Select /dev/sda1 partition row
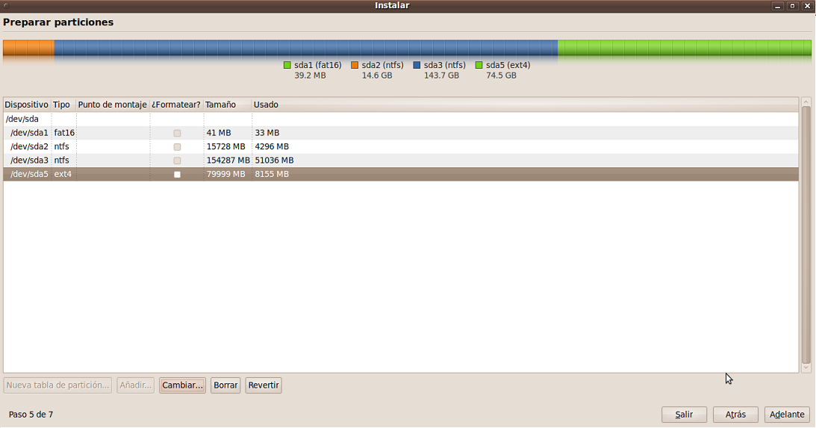Screen dimensions: 816x428 (401, 133)
